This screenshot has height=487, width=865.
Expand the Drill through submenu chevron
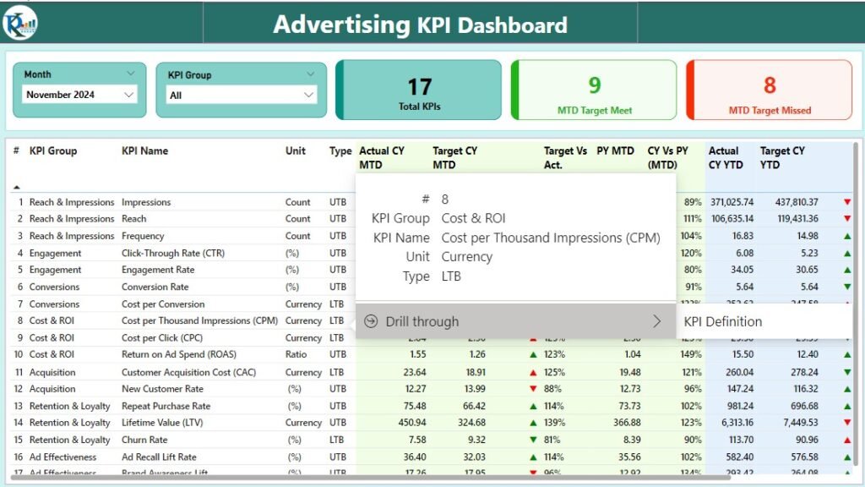[x=658, y=321]
